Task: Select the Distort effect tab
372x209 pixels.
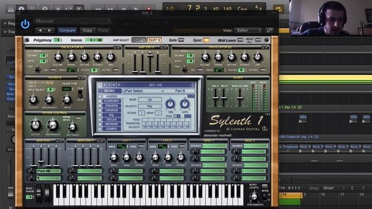Action: [112, 101]
